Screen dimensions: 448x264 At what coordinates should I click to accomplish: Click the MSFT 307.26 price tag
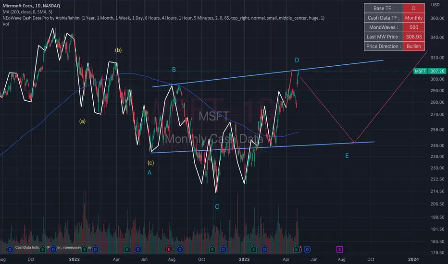[430, 71]
